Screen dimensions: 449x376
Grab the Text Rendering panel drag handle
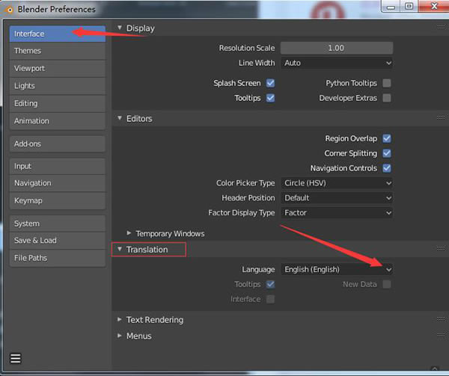point(440,320)
